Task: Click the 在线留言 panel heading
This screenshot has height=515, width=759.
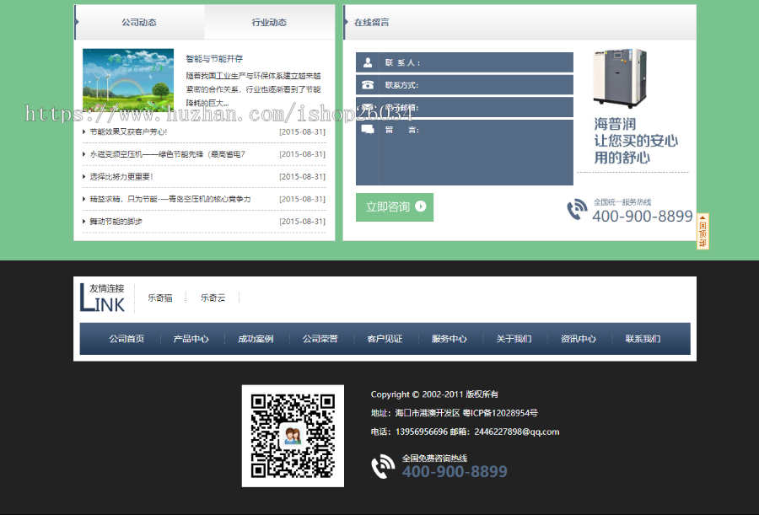Action: coord(371,22)
